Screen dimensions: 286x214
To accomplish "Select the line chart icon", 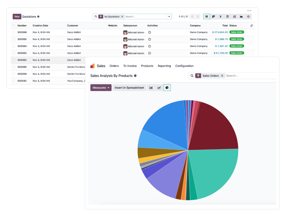I will coord(159,88).
